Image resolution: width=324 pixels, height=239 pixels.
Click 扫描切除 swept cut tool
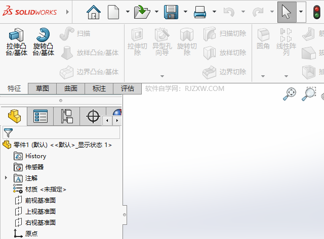[225, 34]
